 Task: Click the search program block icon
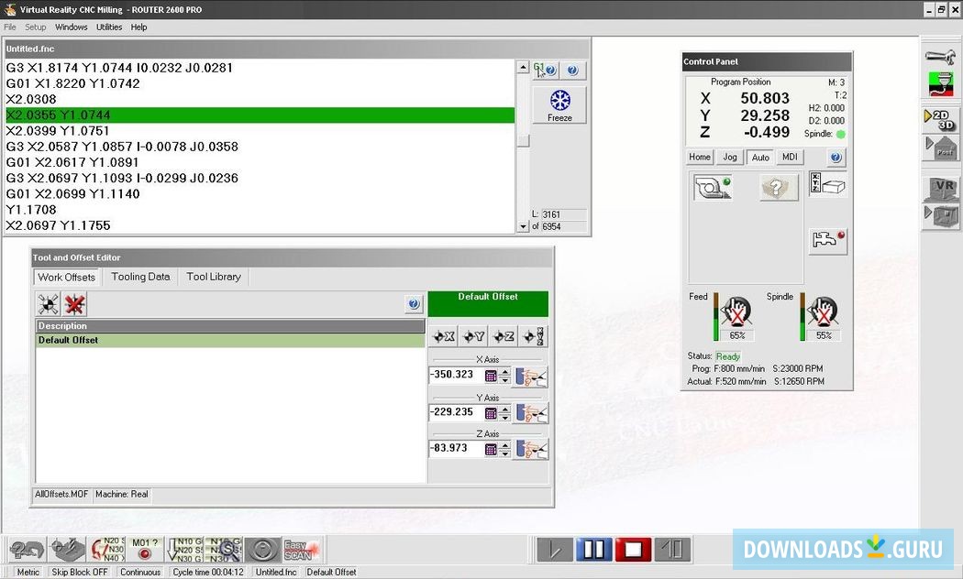pyautogui.click(x=224, y=550)
